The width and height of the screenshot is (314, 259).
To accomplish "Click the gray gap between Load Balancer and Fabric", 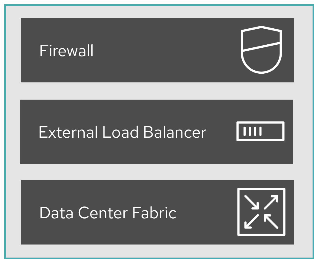I will (157, 172).
